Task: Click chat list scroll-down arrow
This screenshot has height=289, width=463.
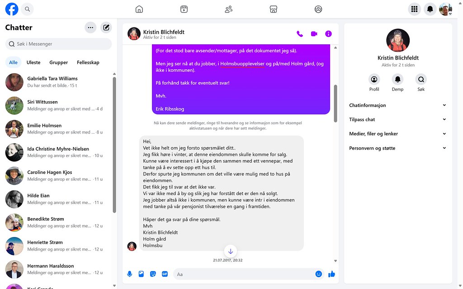Action: click(x=114, y=286)
